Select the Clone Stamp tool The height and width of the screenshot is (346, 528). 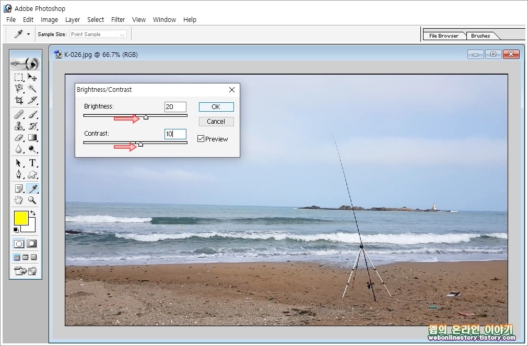(x=19, y=126)
